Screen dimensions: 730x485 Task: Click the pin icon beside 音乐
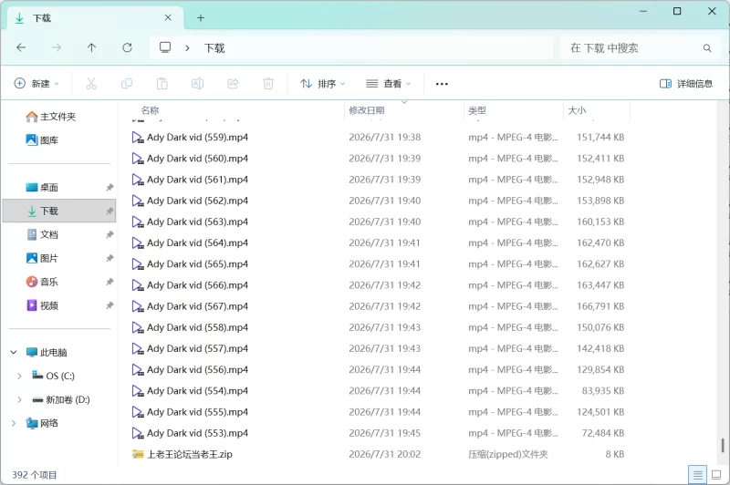click(109, 282)
